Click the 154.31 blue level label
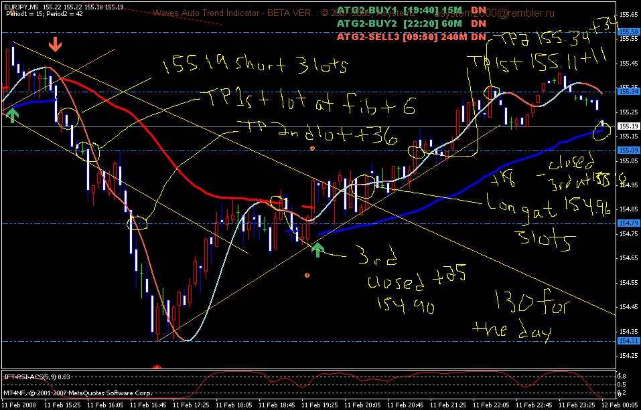The height and width of the screenshot is (410, 641). click(x=629, y=340)
